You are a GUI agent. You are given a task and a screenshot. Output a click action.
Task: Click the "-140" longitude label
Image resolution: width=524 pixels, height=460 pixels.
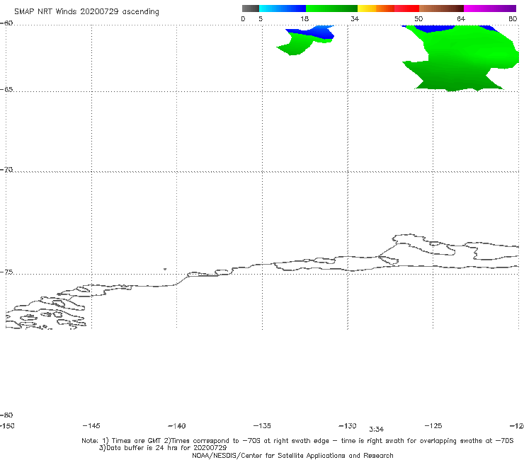177,426
